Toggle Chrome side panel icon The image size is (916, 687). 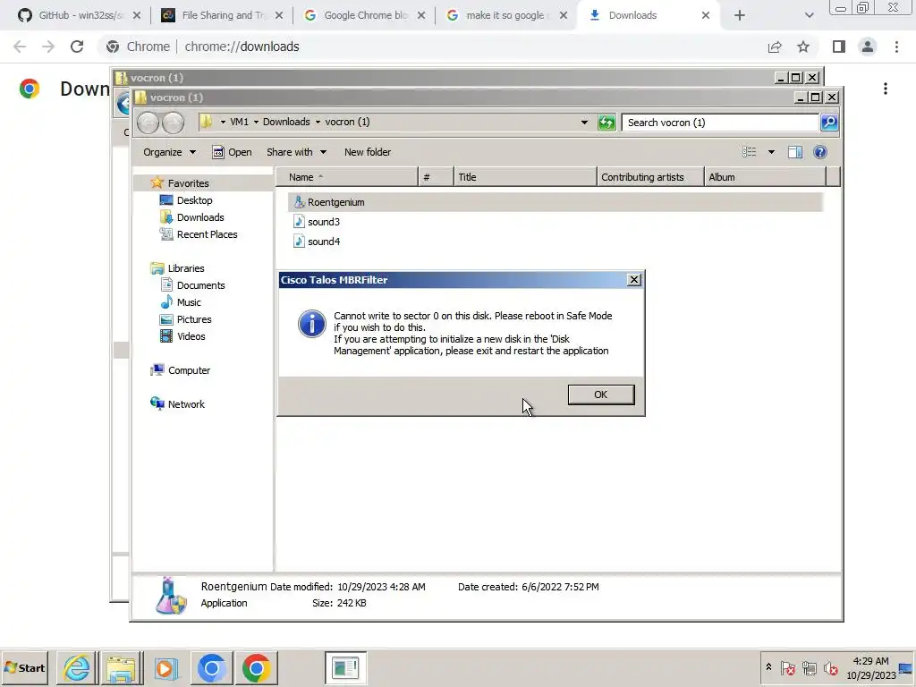point(839,47)
